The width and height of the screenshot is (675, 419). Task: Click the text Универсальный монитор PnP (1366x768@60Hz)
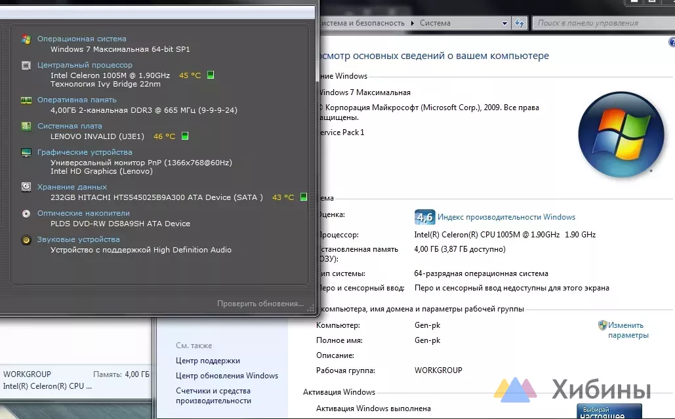click(x=141, y=163)
